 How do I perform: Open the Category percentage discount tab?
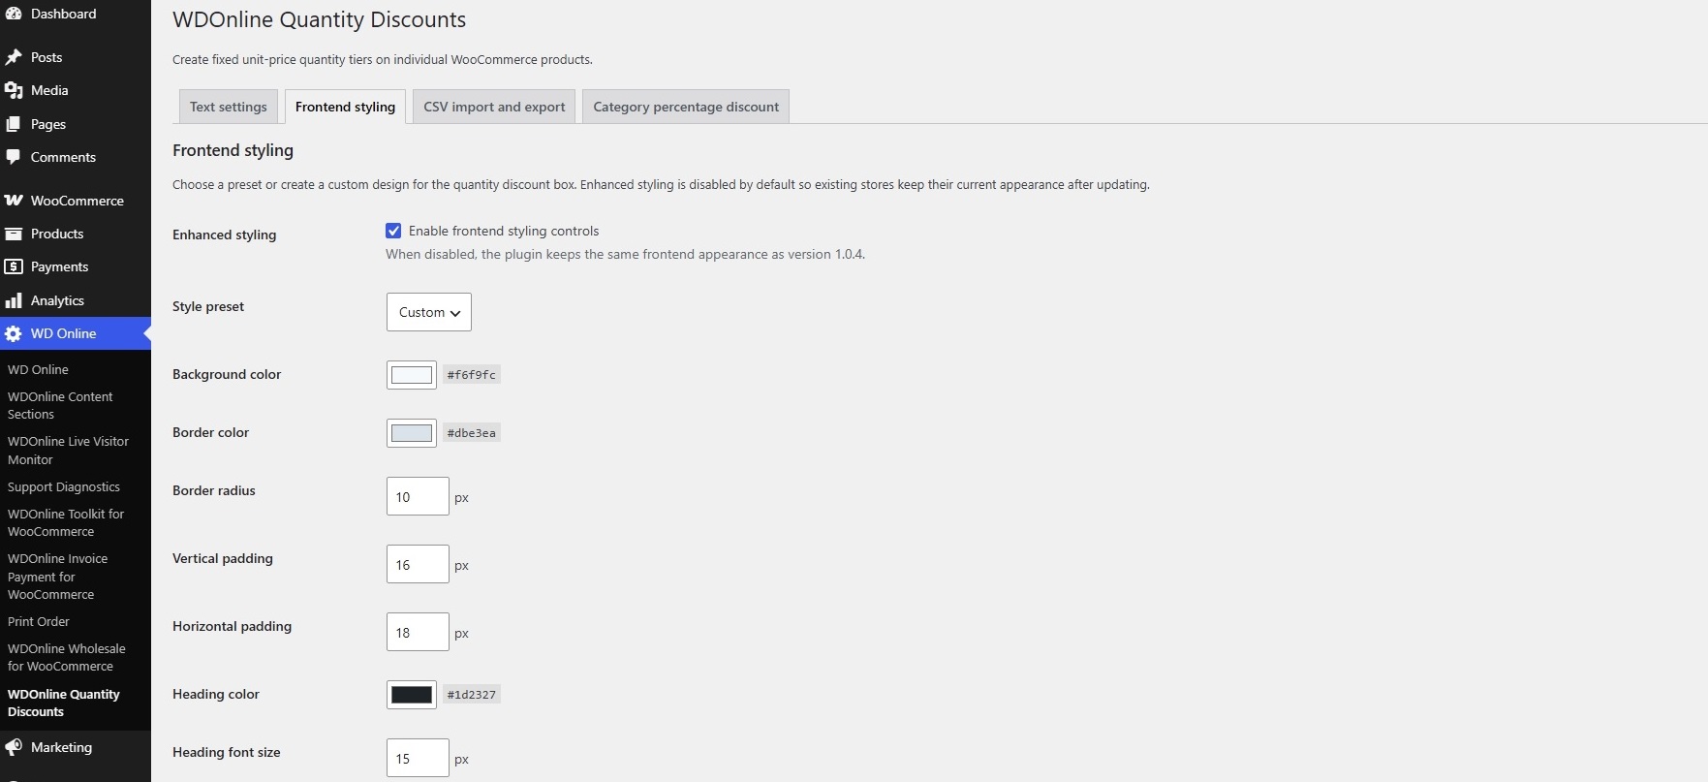tap(686, 107)
